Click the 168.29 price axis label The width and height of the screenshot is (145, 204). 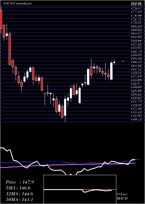click(136, 27)
